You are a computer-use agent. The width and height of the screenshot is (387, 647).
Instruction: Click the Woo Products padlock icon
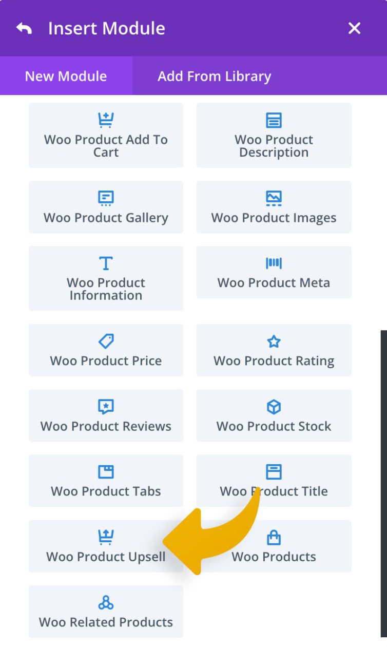274,537
